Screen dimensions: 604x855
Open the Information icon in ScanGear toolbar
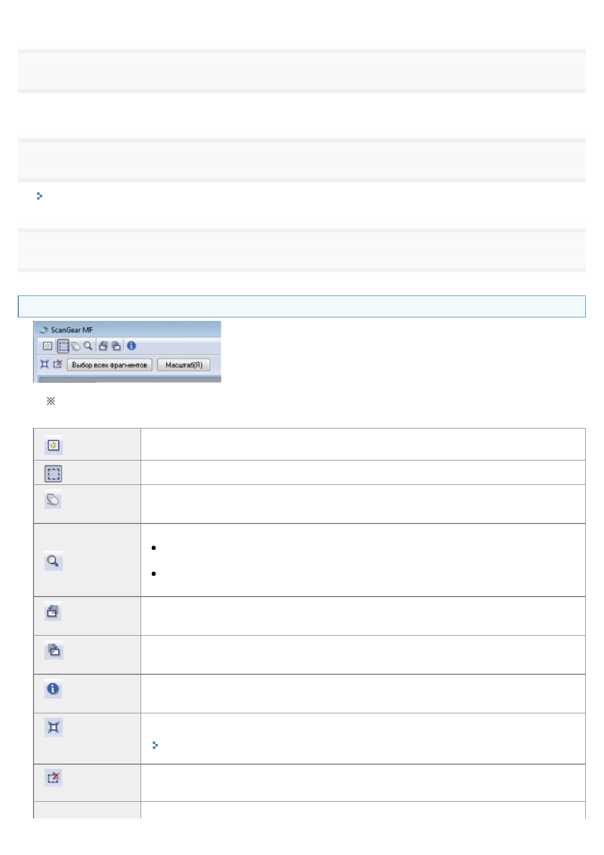coord(131,346)
